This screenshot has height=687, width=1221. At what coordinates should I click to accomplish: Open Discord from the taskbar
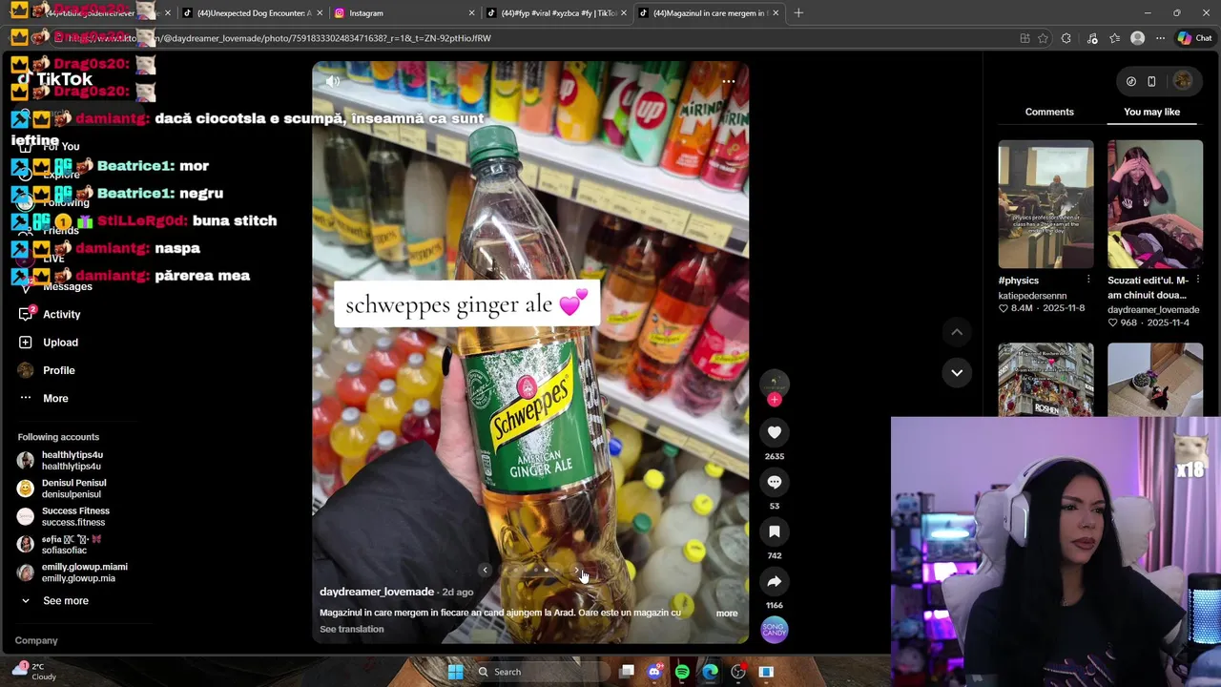pos(654,672)
